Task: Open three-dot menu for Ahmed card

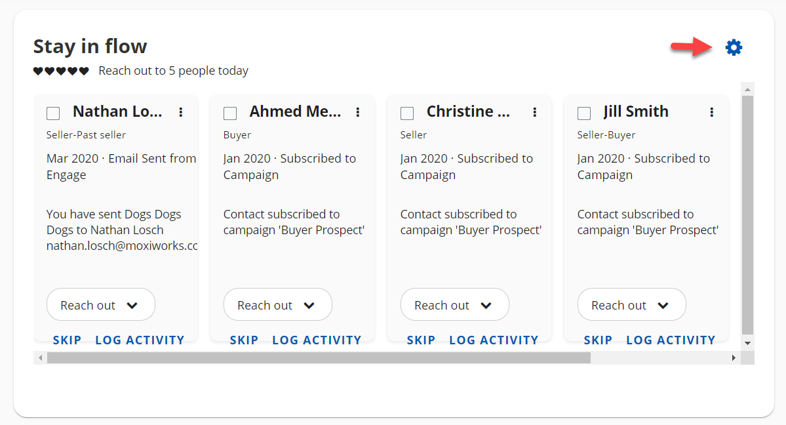Action: click(x=358, y=112)
